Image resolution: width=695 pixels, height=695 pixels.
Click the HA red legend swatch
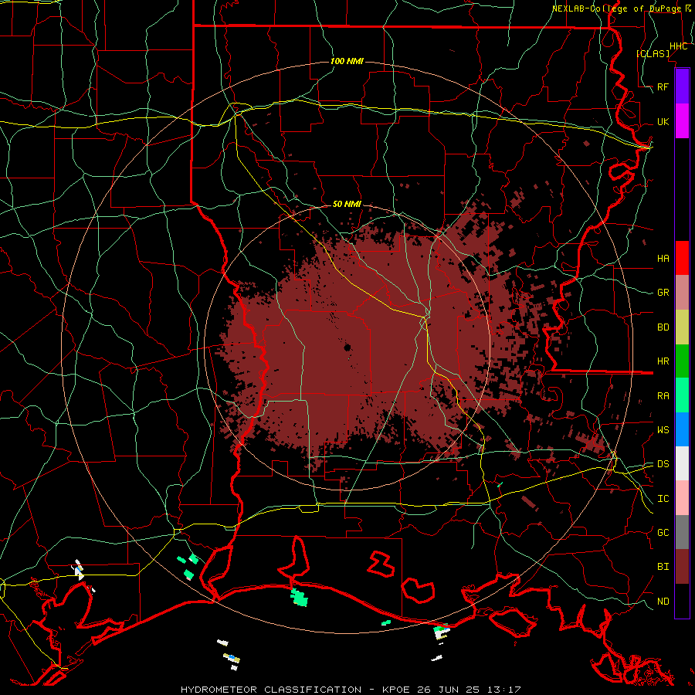(x=682, y=258)
